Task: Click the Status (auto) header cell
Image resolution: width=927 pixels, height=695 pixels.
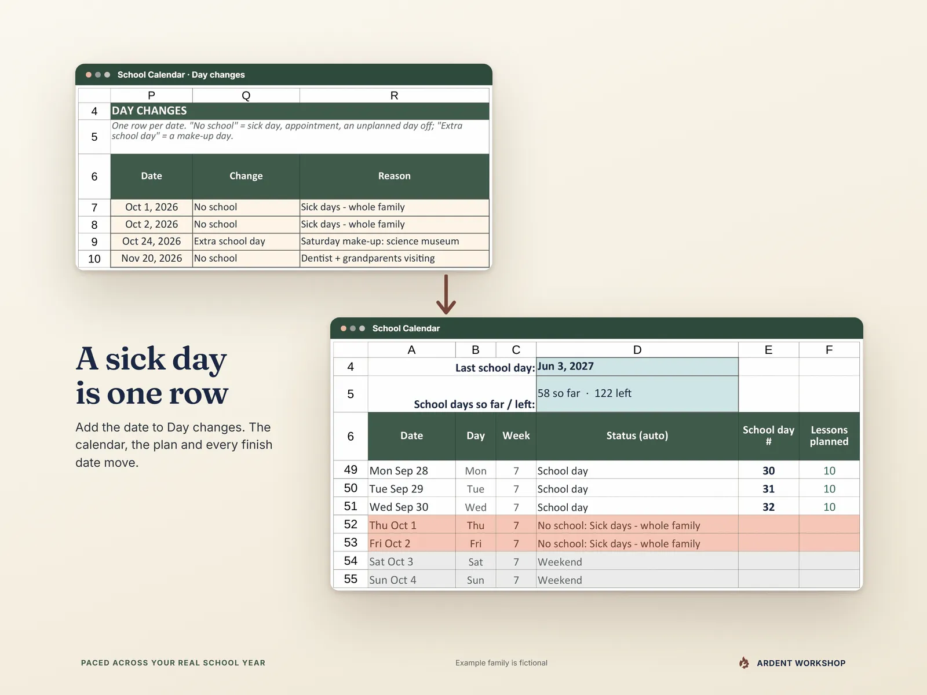Action: pyautogui.click(x=637, y=436)
